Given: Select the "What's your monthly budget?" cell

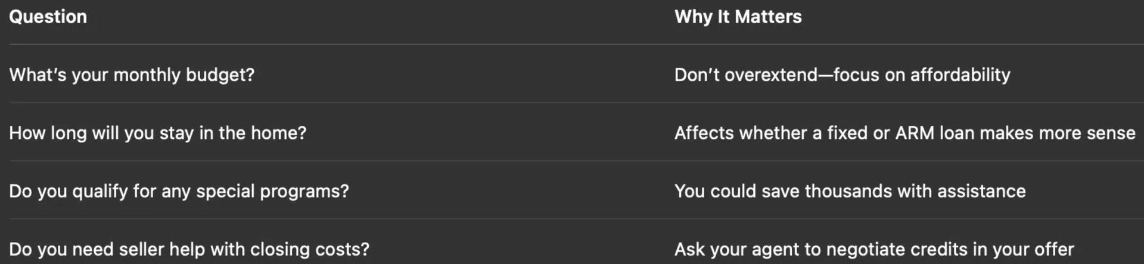Looking at the screenshot, I should (132, 75).
